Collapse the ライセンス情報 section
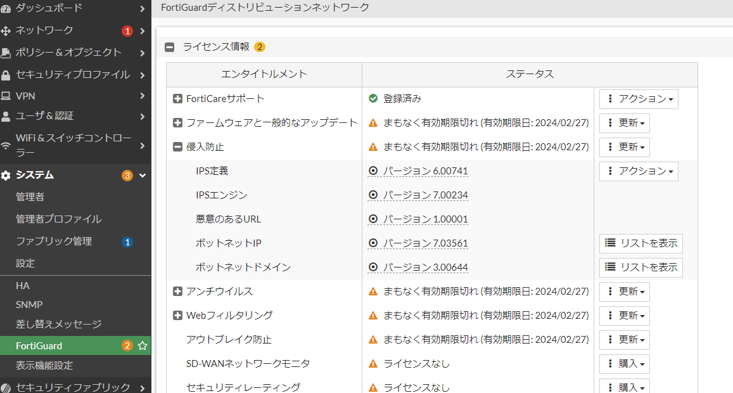This screenshot has height=393, width=733. pos(170,48)
